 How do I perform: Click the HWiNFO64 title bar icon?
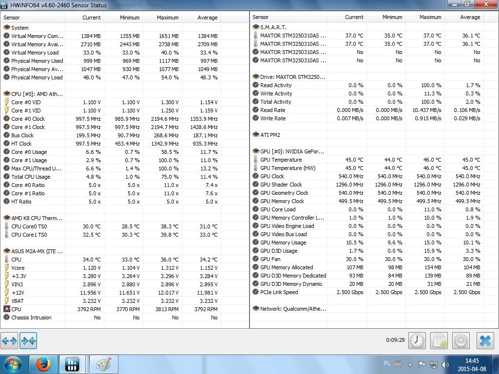coord(4,5)
